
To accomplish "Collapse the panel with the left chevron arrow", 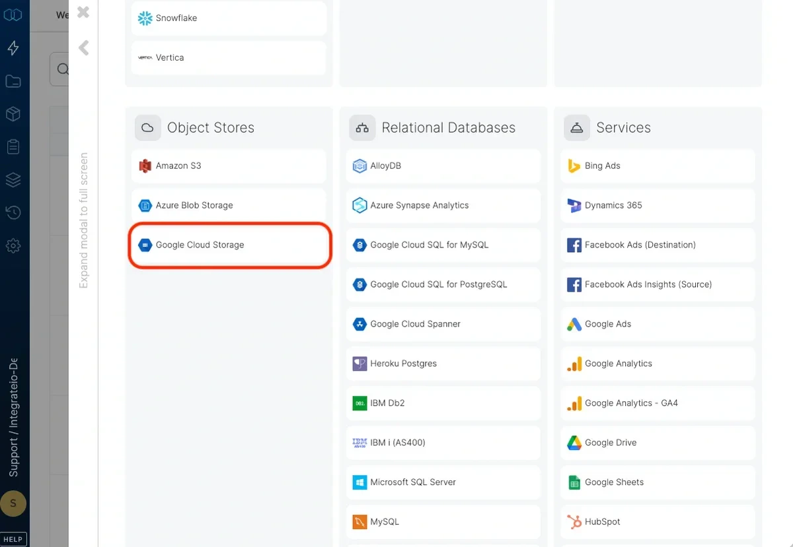I will 83,47.
